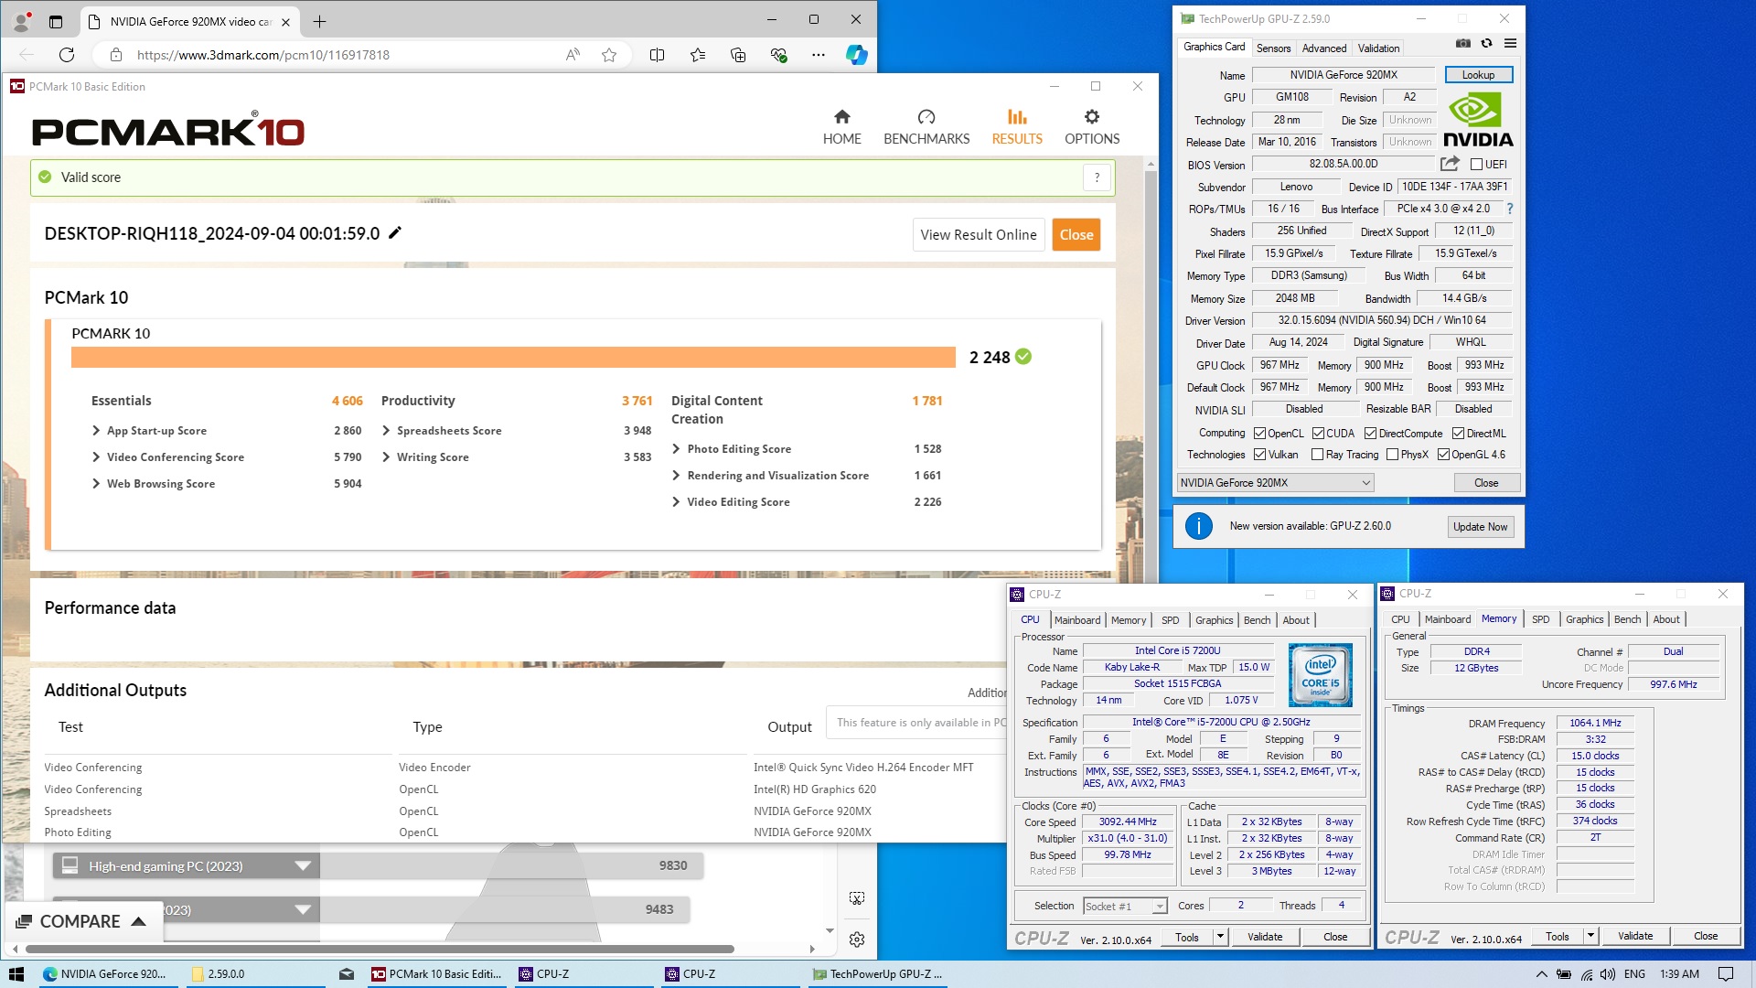Refresh the browser page
1756x988 pixels.
(x=67, y=55)
